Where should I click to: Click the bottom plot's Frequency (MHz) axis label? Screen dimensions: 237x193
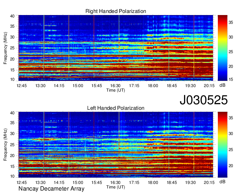[5, 145]
